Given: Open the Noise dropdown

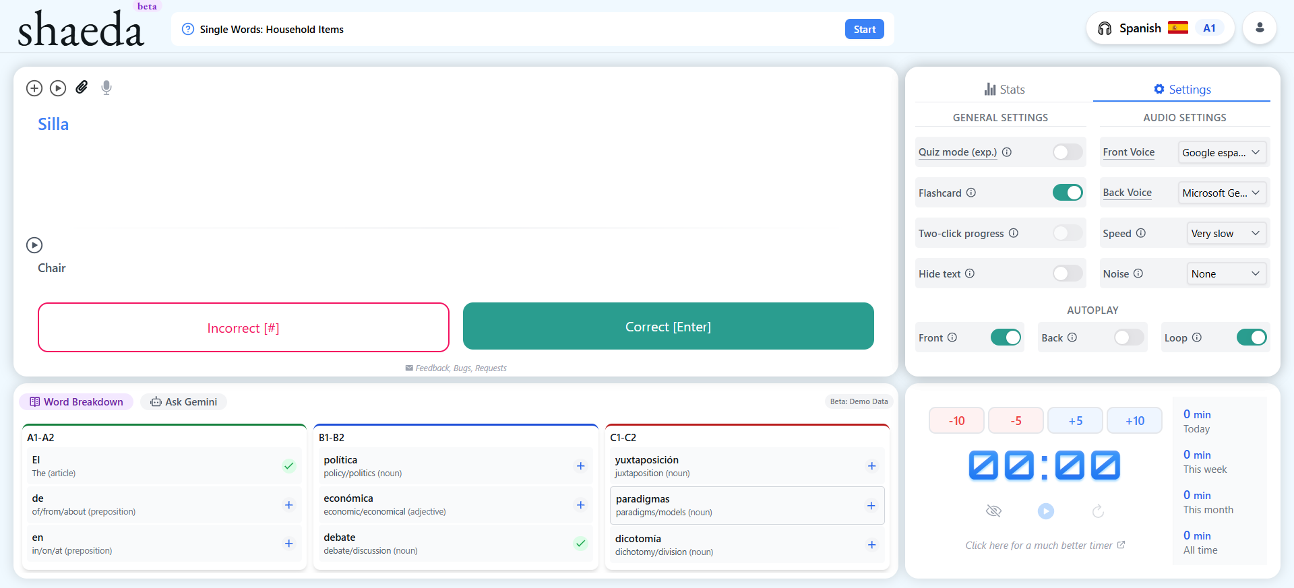Looking at the screenshot, I should pyautogui.click(x=1226, y=273).
